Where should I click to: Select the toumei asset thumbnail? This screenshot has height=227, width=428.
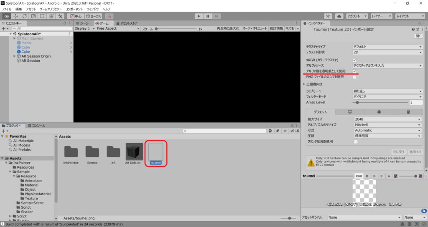[x=155, y=151]
